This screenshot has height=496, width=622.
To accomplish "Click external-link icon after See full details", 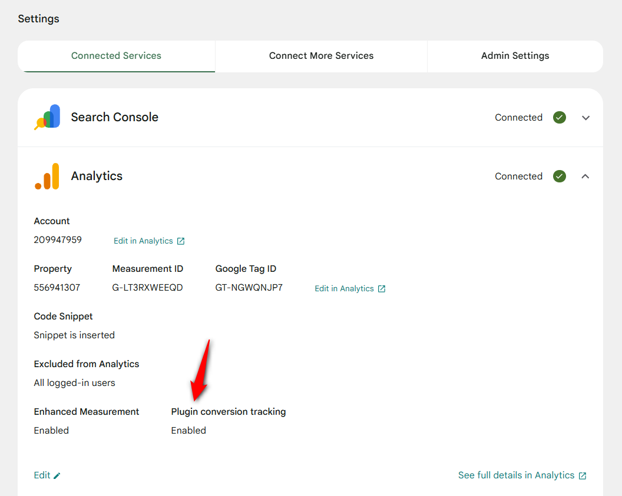I will coord(583,476).
